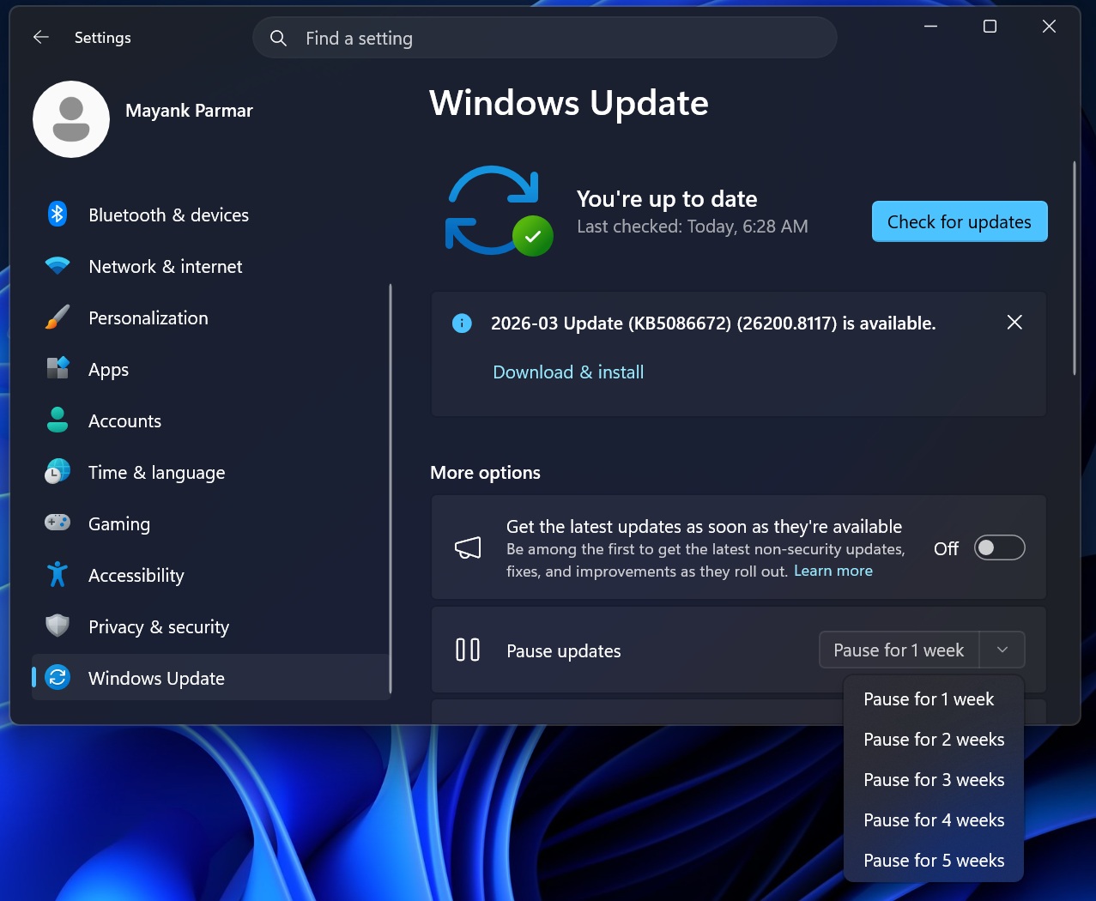Select the Gaming Xbox icon
The image size is (1096, 901).
(x=57, y=523)
